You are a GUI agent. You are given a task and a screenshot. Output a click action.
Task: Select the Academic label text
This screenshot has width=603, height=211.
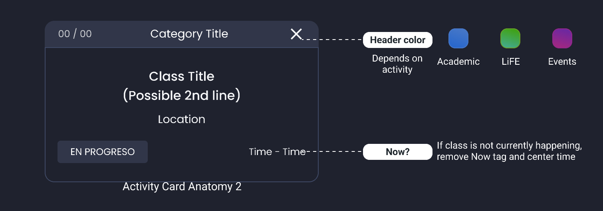458,62
